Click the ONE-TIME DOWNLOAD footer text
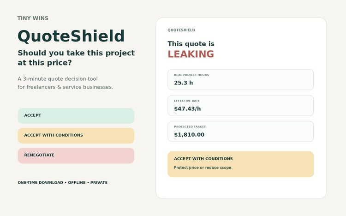 (41, 182)
